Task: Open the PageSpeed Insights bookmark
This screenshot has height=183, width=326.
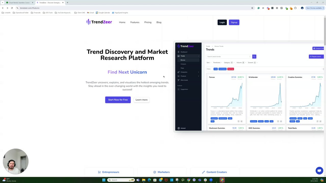Action: tap(120, 13)
